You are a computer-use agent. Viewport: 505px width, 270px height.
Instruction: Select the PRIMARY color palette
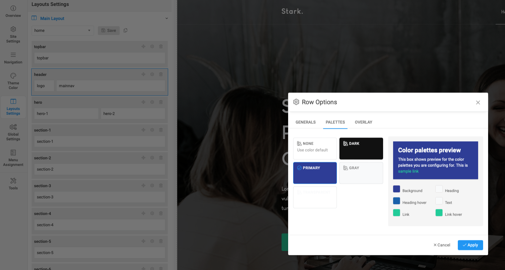[x=315, y=173]
